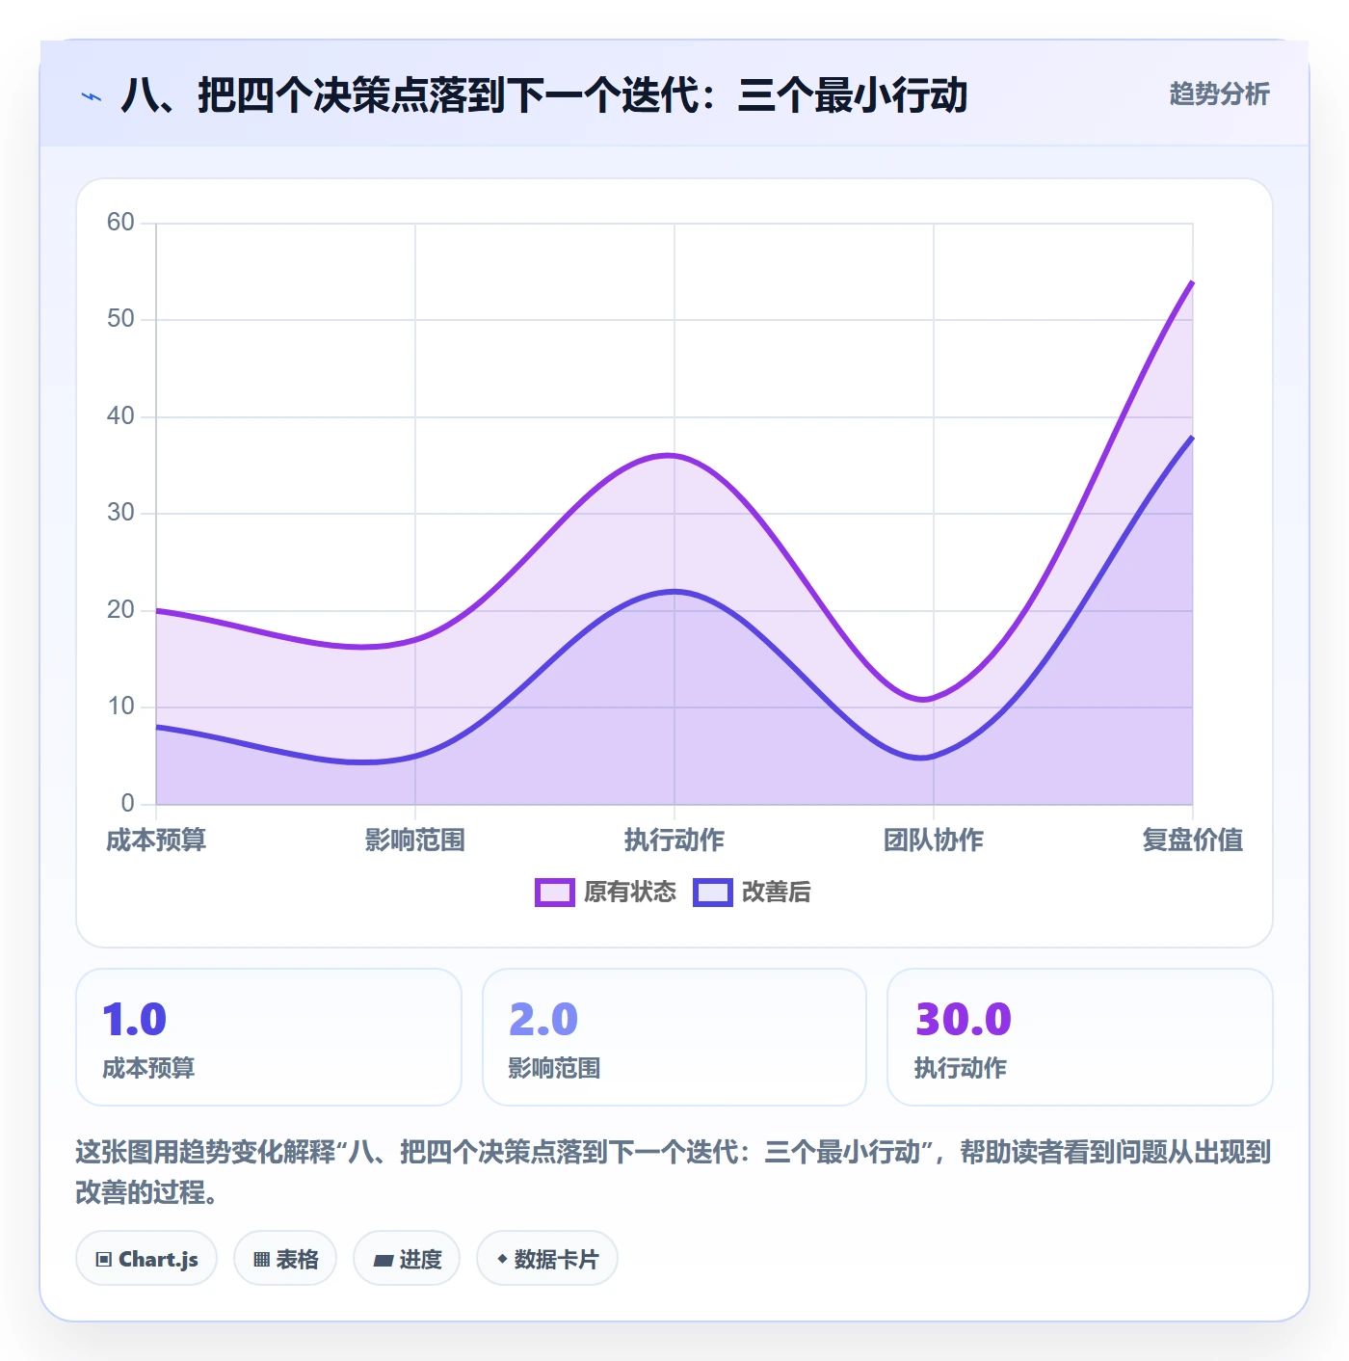
Task: Click the 影响范围 x-axis label
Action: 415,841
